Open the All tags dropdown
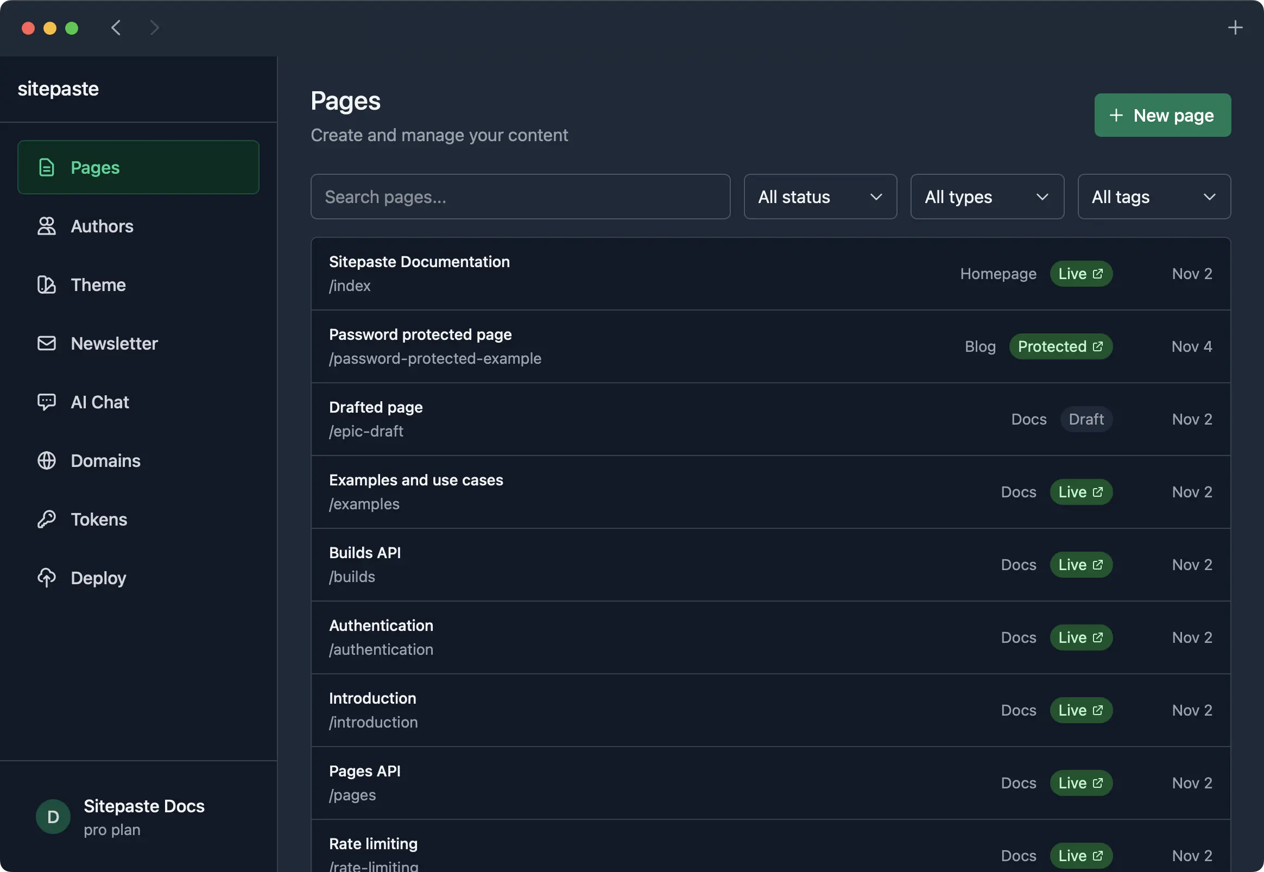 pyautogui.click(x=1154, y=197)
